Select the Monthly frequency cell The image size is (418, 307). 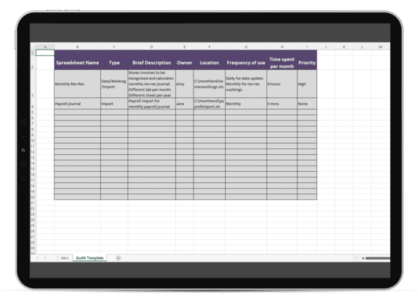pos(246,104)
